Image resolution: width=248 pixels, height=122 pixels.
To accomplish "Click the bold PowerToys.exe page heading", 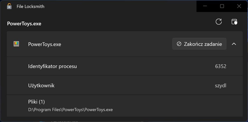I will tap(24, 24).
